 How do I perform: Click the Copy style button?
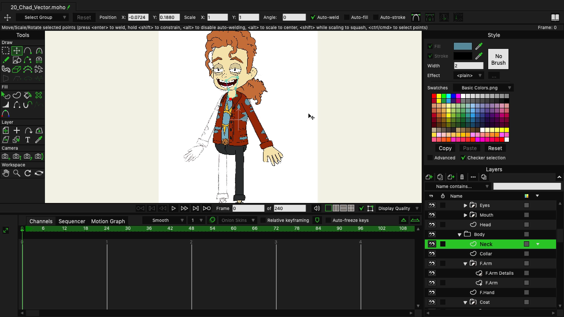pyautogui.click(x=445, y=148)
